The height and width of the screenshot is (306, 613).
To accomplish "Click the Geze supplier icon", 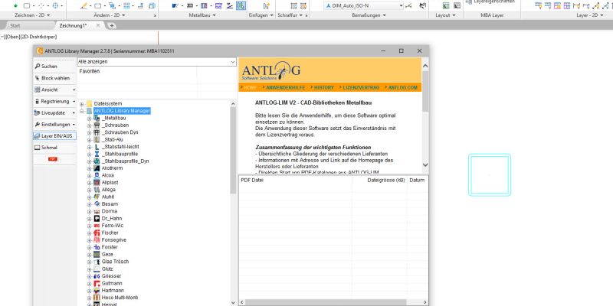I will (97, 255).
